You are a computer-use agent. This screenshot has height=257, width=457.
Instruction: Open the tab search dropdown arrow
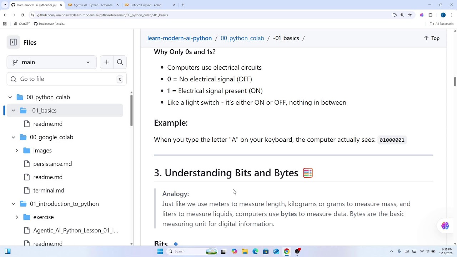tap(5, 5)
